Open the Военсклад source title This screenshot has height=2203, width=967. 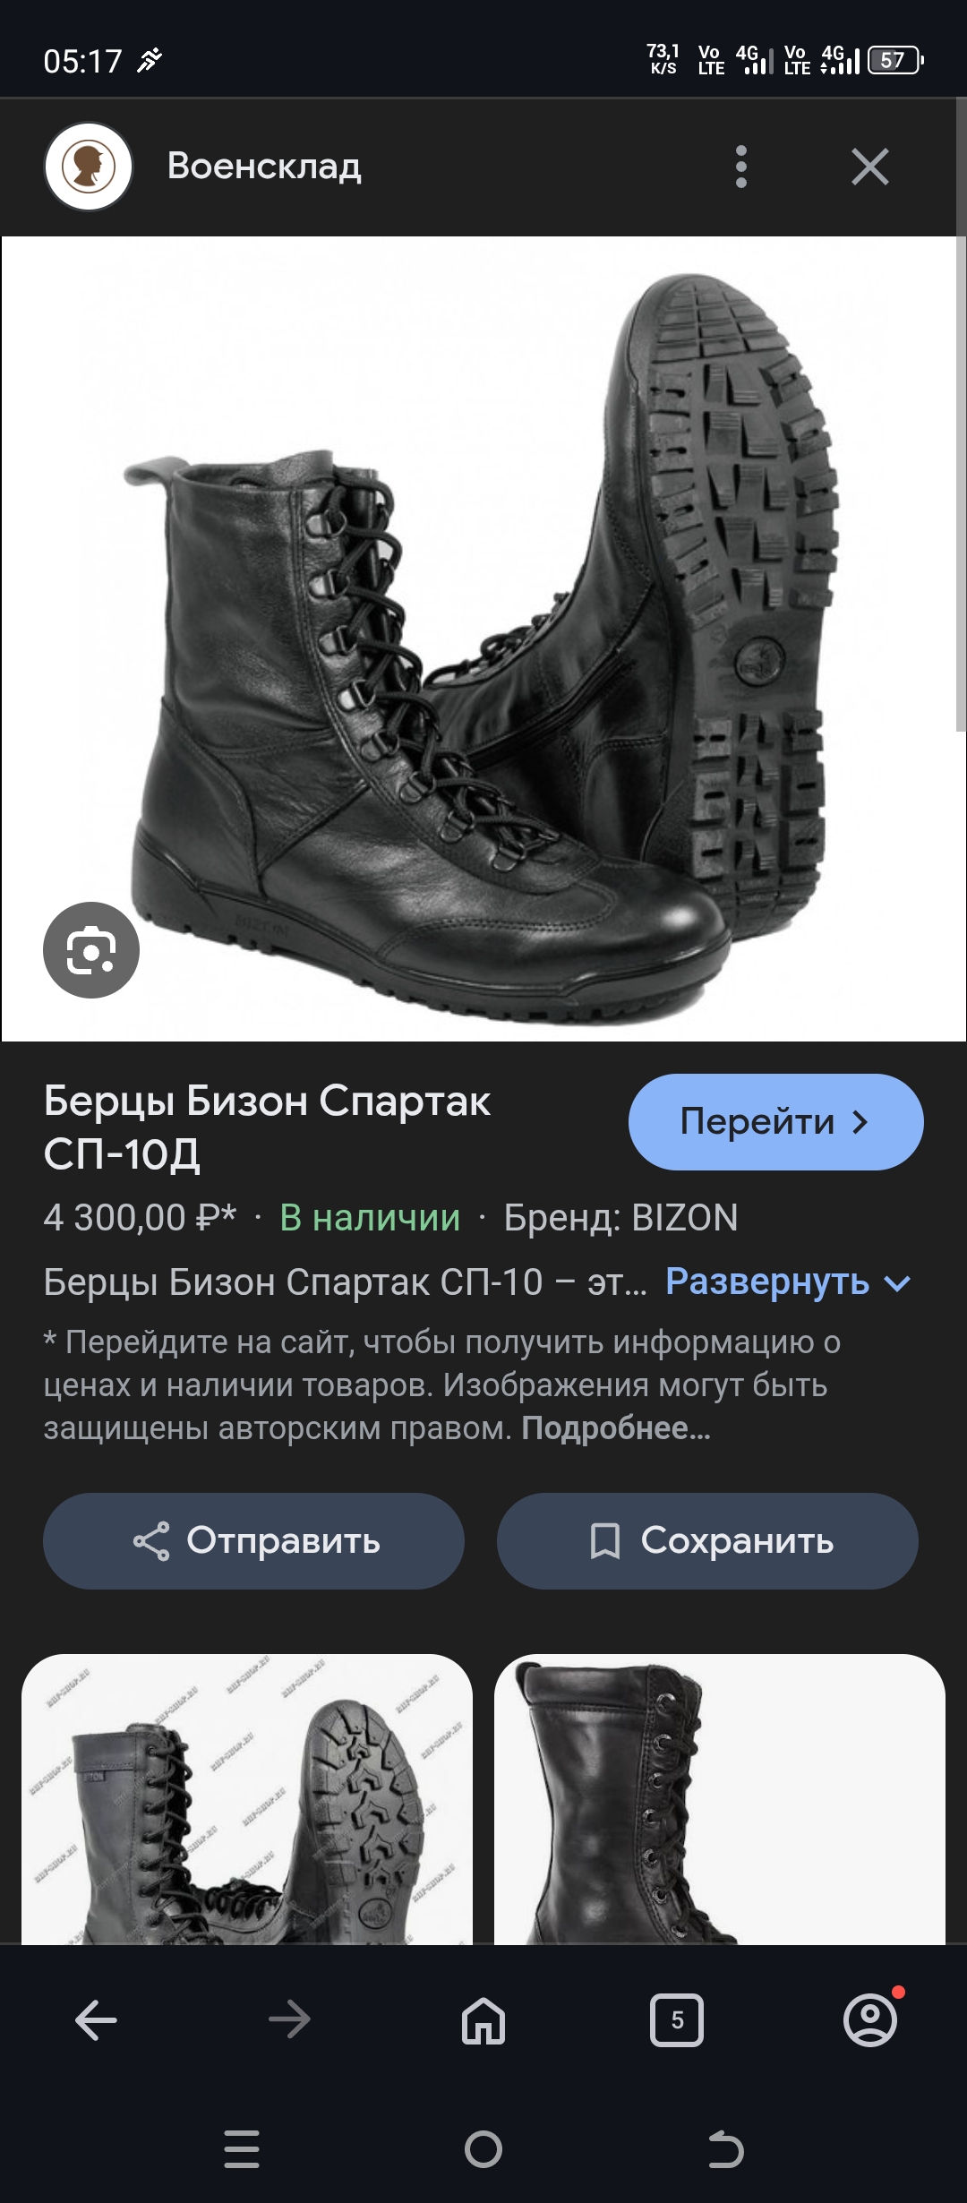pyautogui.click(x=264, y=167)
